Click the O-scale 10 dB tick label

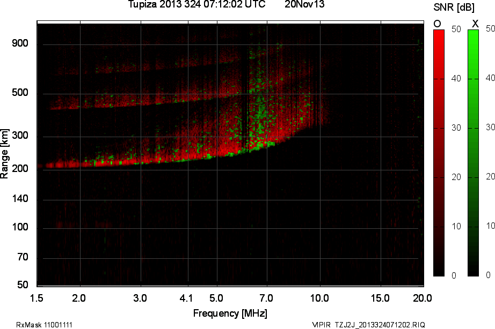pos(456,227)
